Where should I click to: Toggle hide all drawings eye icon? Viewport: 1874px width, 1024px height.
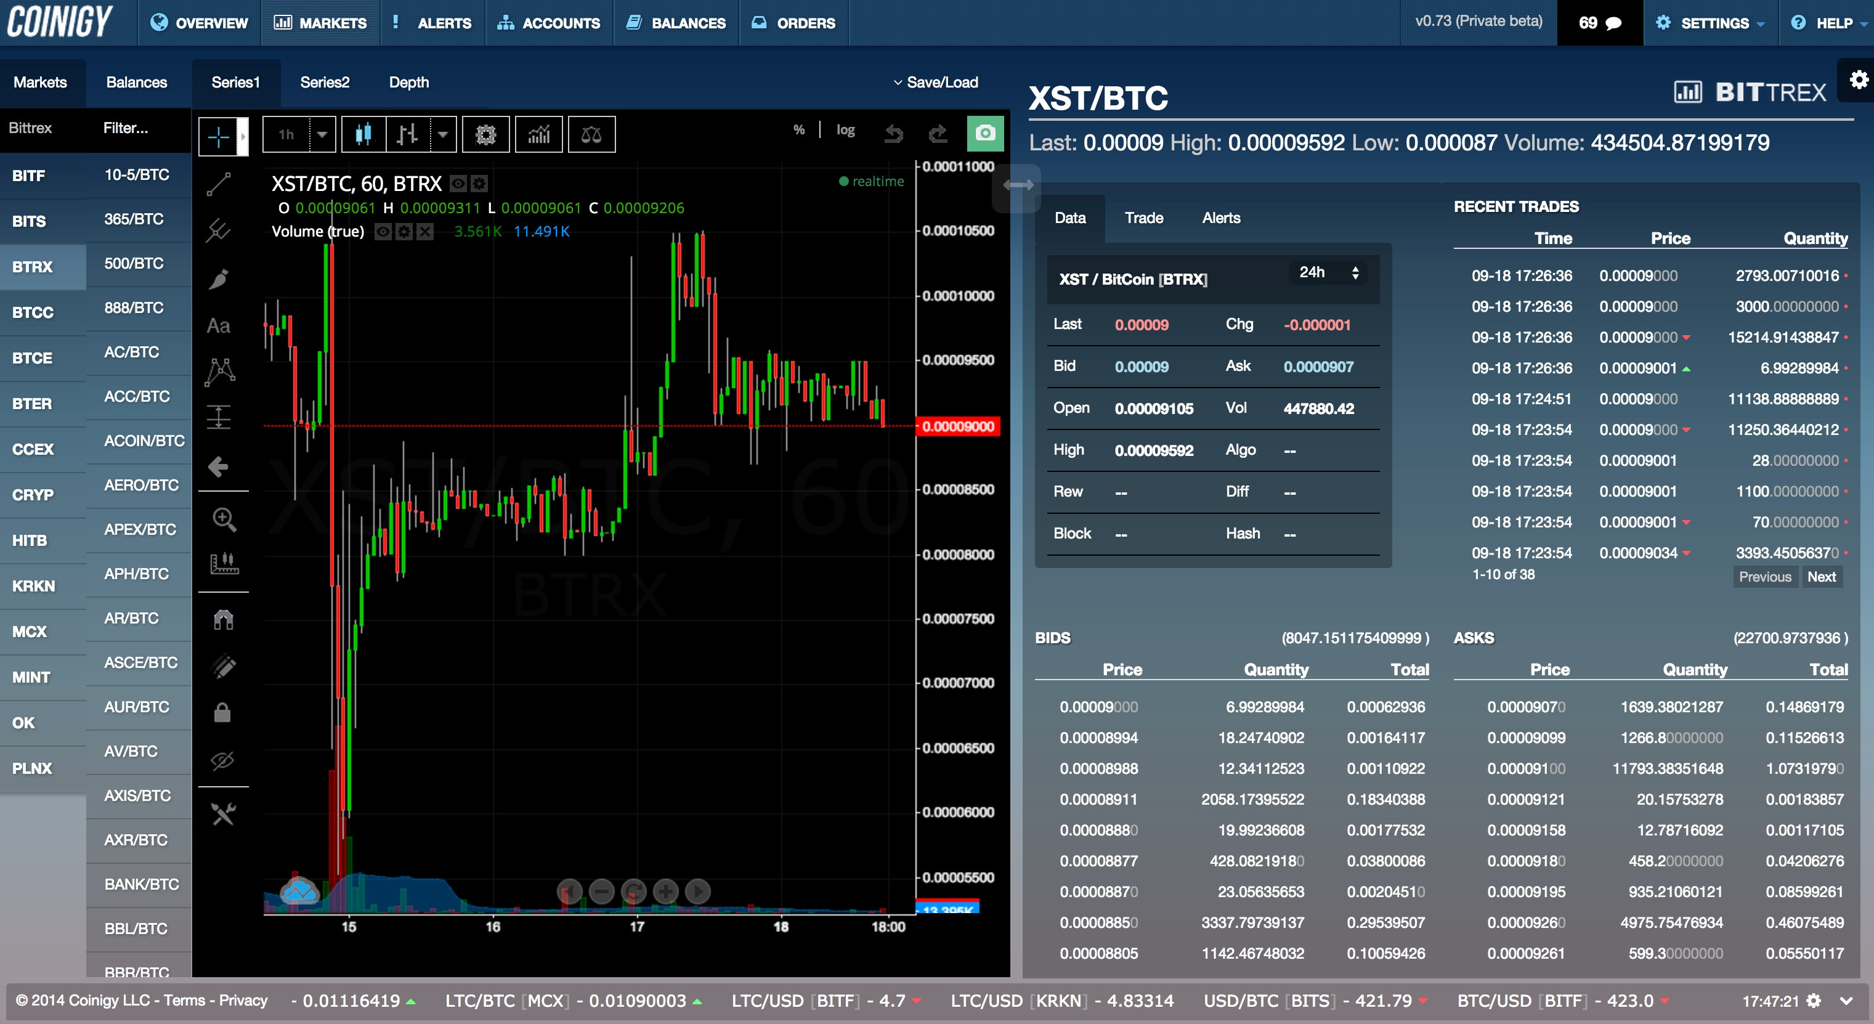tap(222, 760)
